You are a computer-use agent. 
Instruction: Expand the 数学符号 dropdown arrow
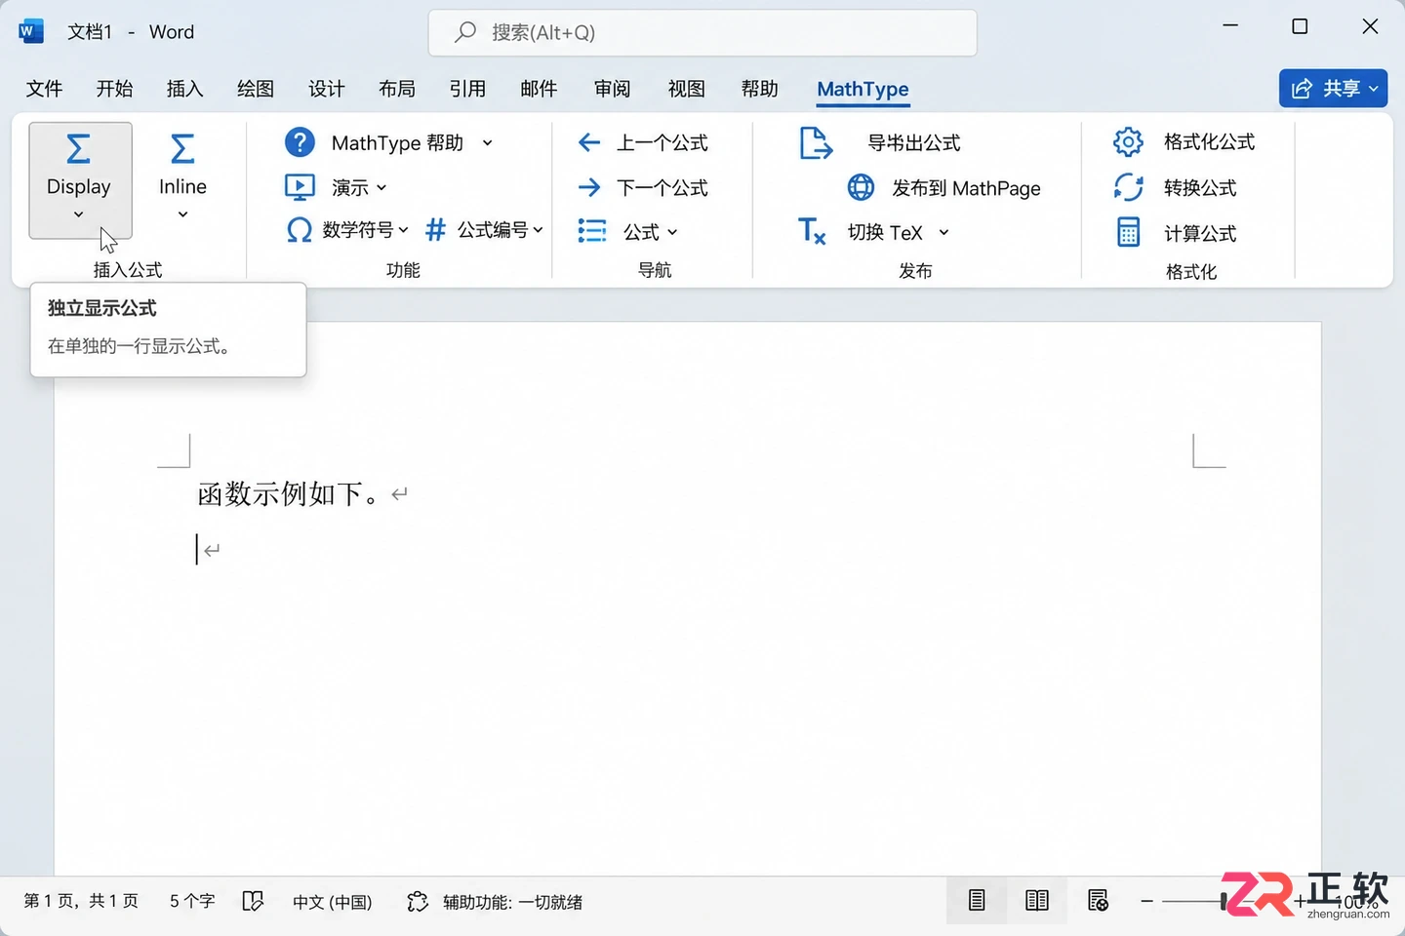403,230
